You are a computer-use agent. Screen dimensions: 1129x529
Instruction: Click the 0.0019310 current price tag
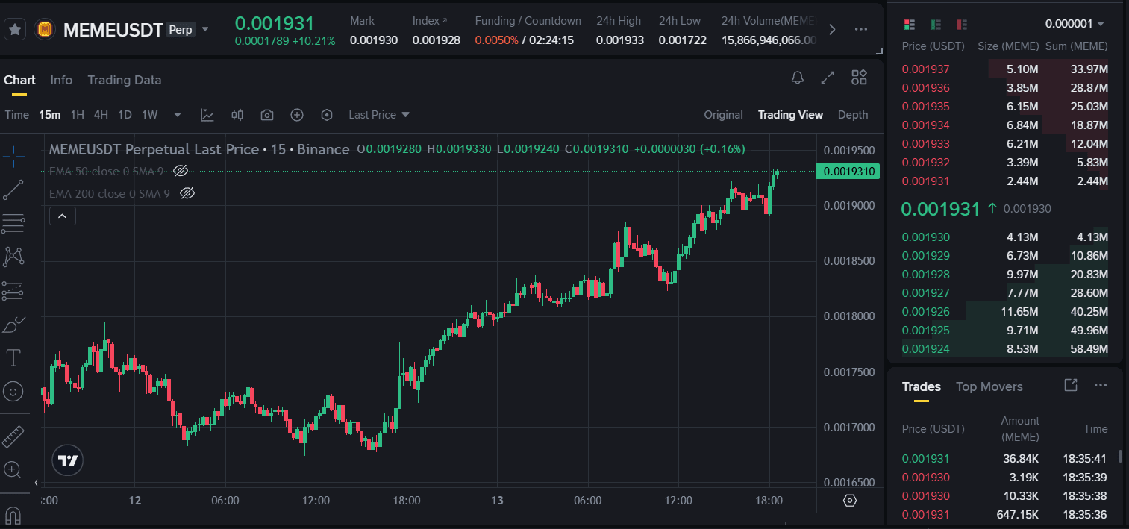[848, 172]
